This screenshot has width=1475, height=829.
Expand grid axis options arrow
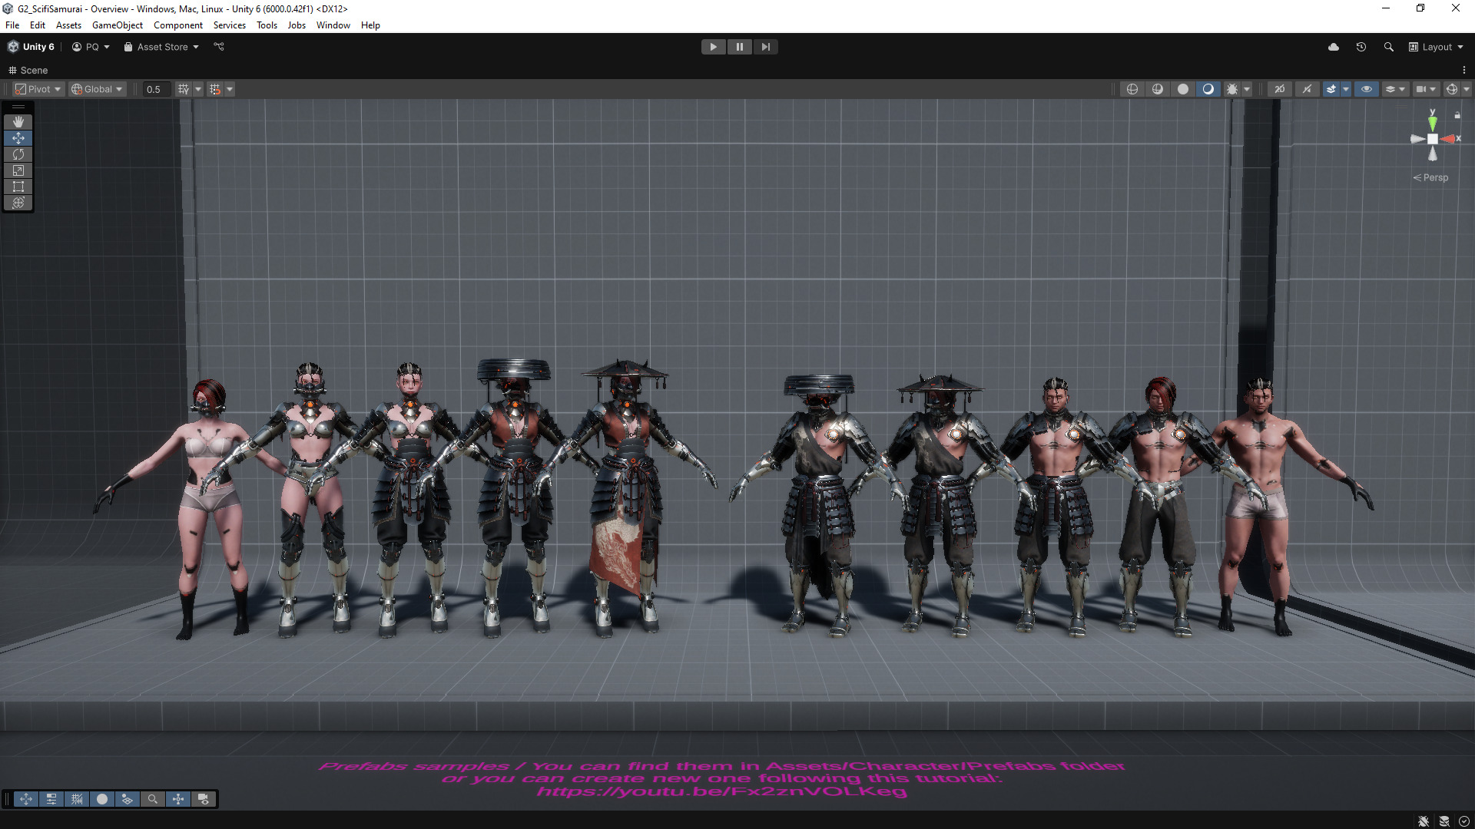tap(198, 89)
